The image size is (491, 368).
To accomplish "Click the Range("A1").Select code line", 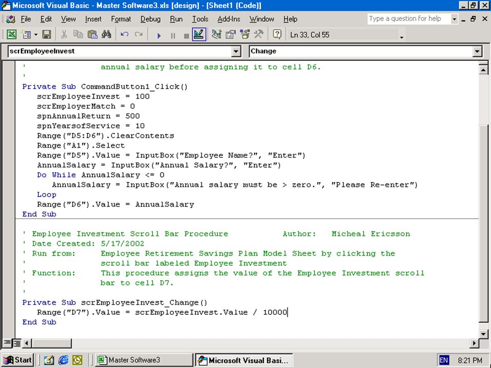I will (81, 146).
